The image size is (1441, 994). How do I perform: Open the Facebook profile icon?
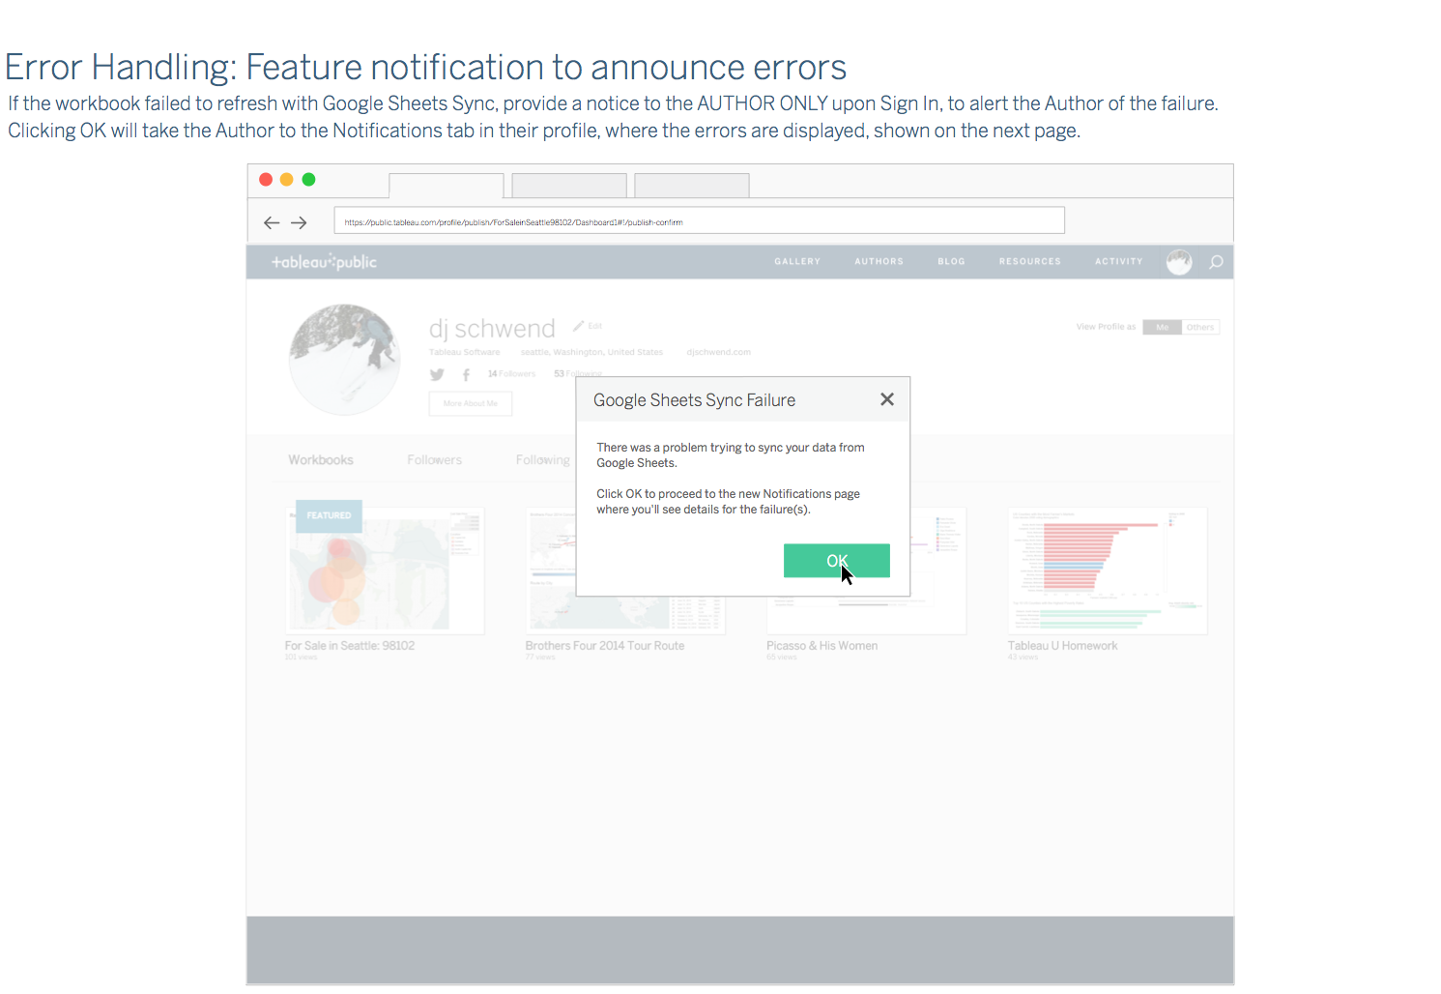[x=466, y=374]
